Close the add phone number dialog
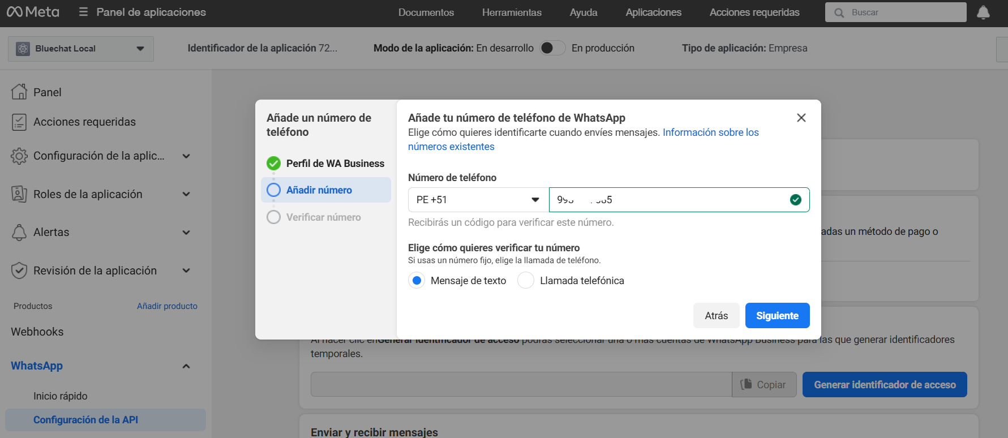This screenshot has width=1008, height=438. click(801, 118)
